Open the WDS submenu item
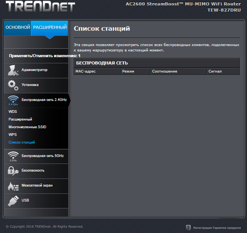The image size is (247, 233). pyautogui.click(x=13, y=112)
